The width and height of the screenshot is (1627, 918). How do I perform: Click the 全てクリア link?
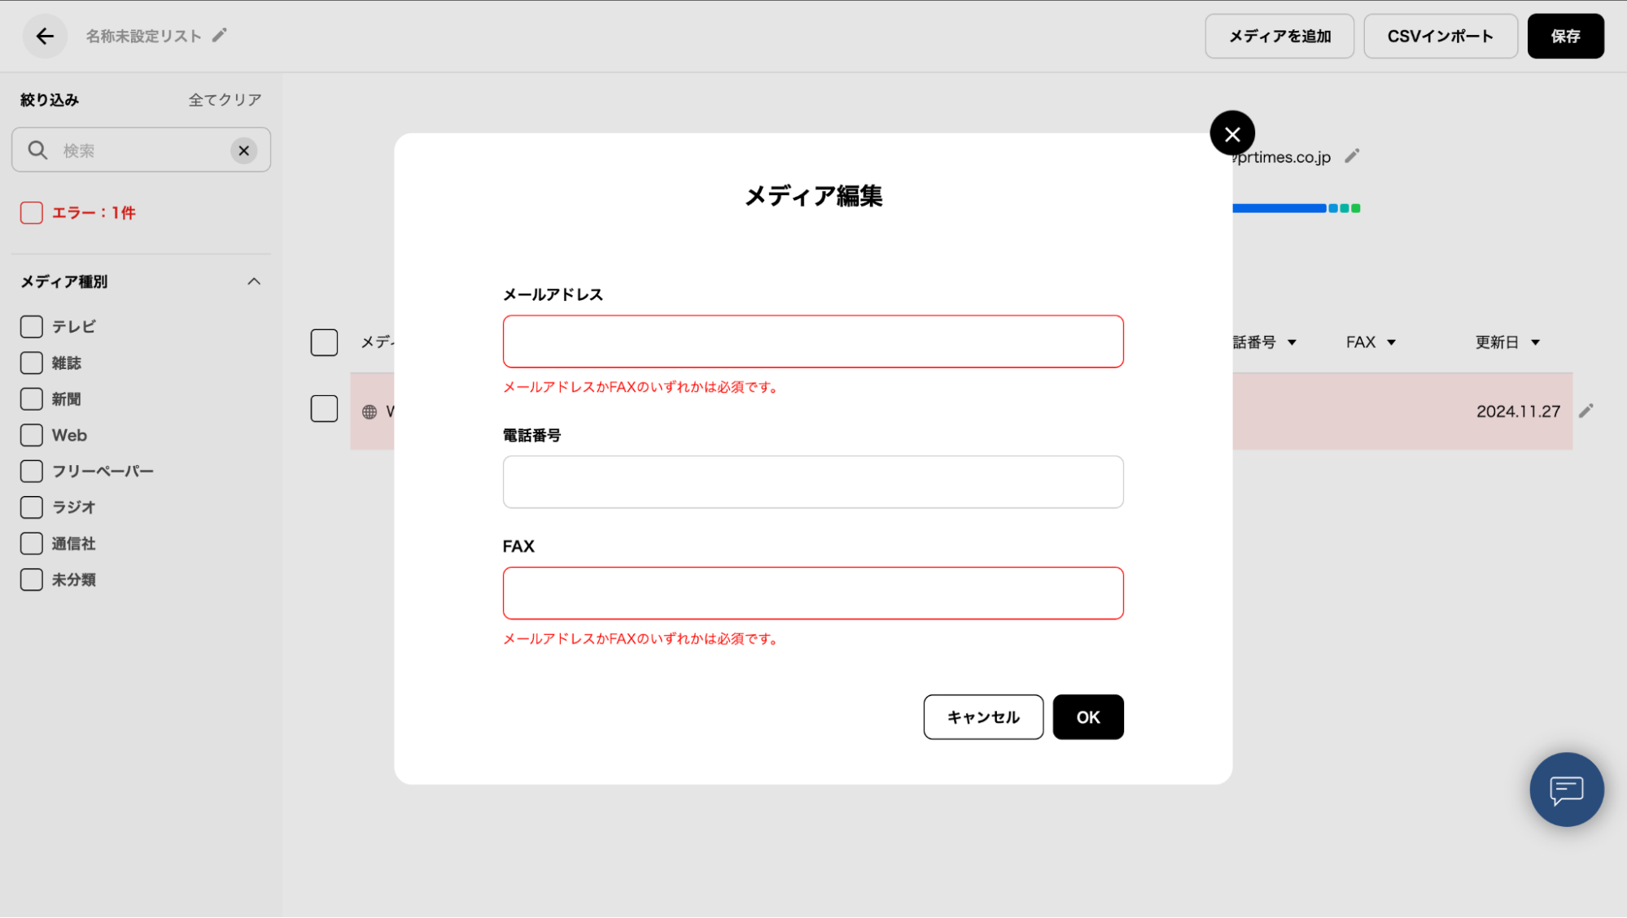coord(225,100)
